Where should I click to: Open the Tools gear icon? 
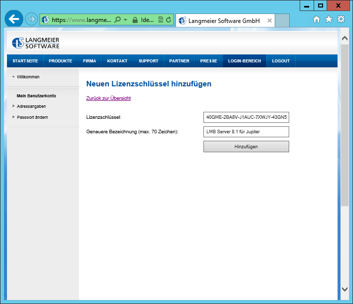pos(341,19)
